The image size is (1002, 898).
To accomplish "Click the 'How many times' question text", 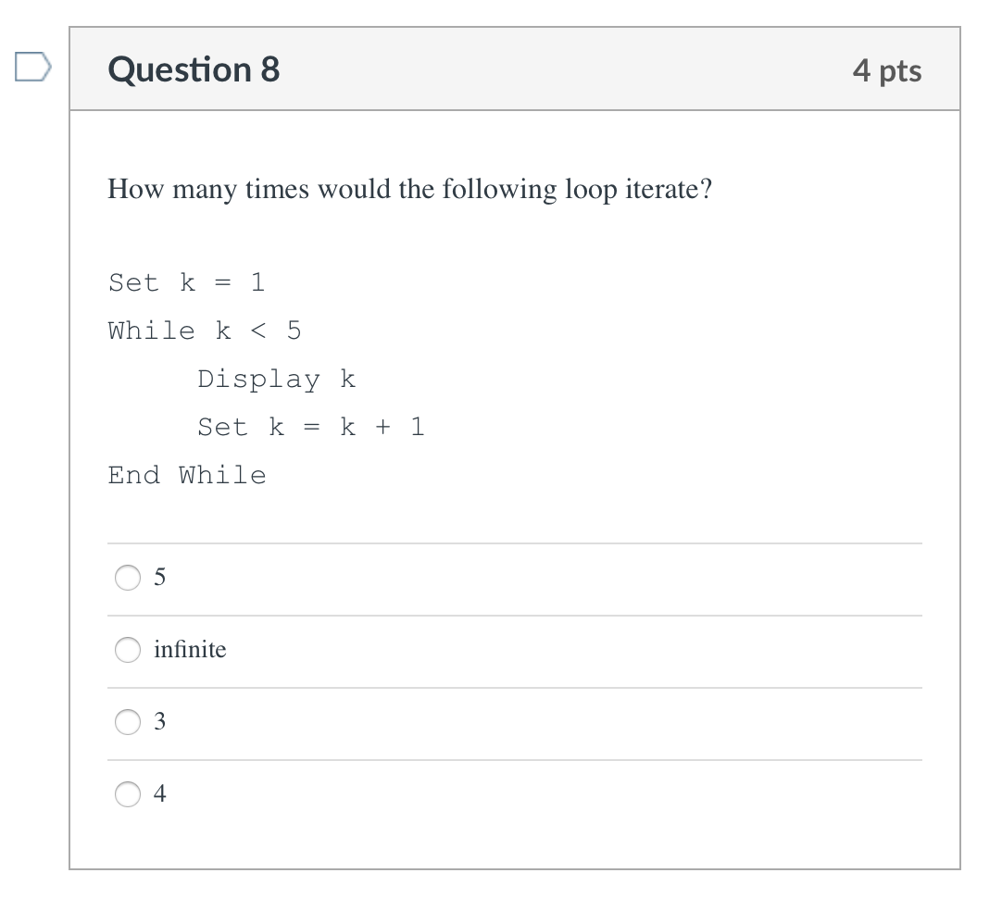I will (x=409, y=189).
